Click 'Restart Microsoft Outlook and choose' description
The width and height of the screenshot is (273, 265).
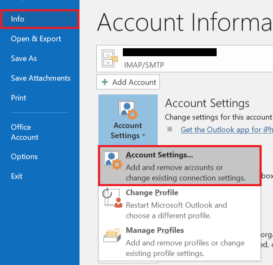pos(176,210)
